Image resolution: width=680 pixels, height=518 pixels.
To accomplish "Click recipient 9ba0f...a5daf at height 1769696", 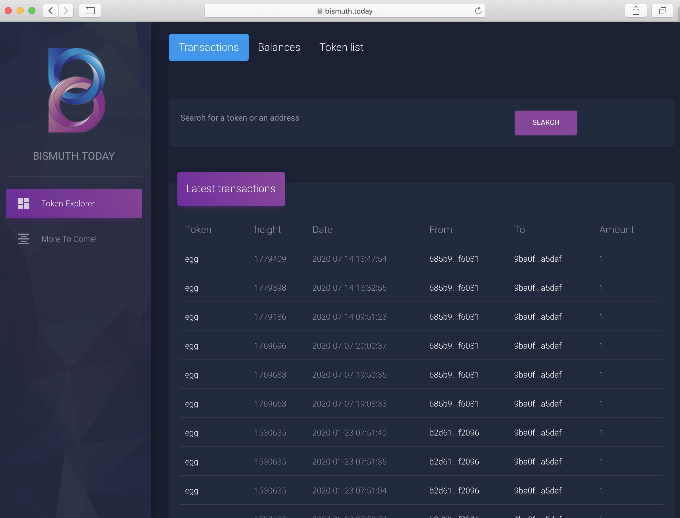I will (537, 346).
